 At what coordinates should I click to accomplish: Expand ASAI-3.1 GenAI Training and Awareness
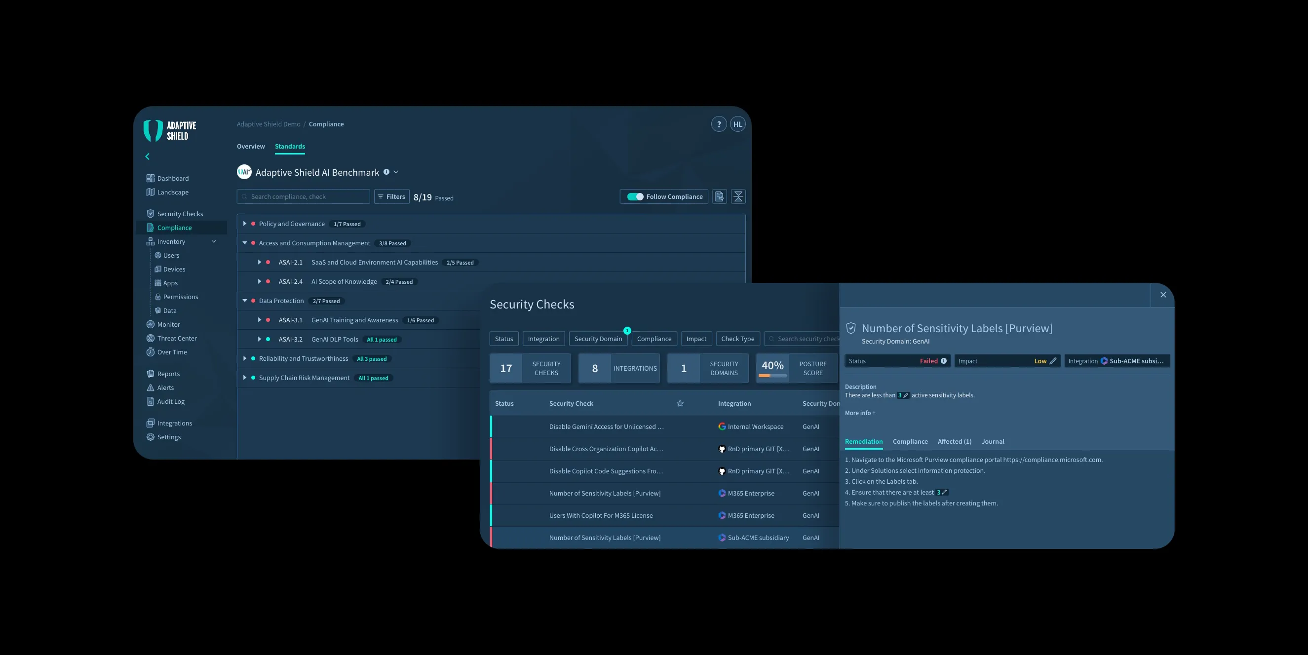tap(259, 320)
